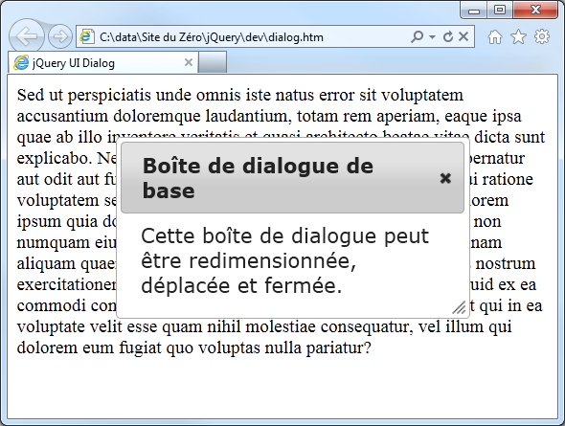Open a new blank tab
The height and width of the screenshot is (426, 565).
point(213,62)
